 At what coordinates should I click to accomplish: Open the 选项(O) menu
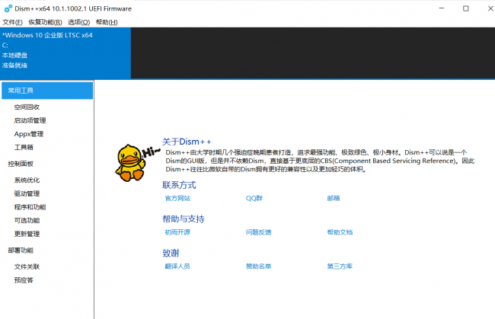(x=79, y=22)
